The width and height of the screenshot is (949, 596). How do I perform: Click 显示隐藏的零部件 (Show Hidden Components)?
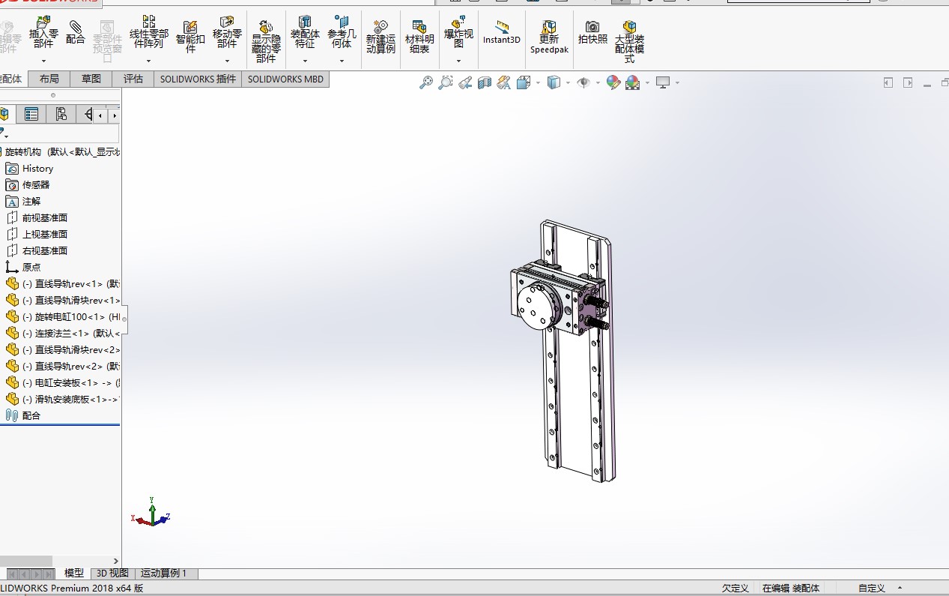tap(266, 41)
